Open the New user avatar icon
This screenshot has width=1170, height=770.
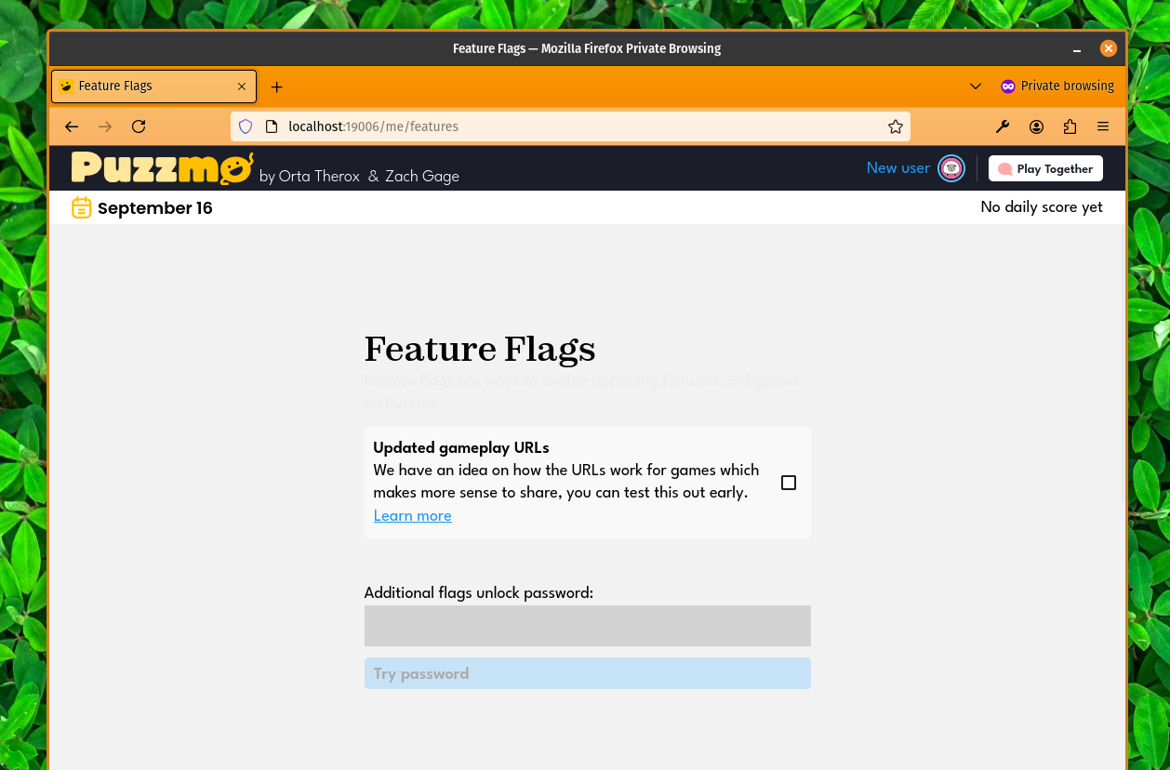click(951, 168)
